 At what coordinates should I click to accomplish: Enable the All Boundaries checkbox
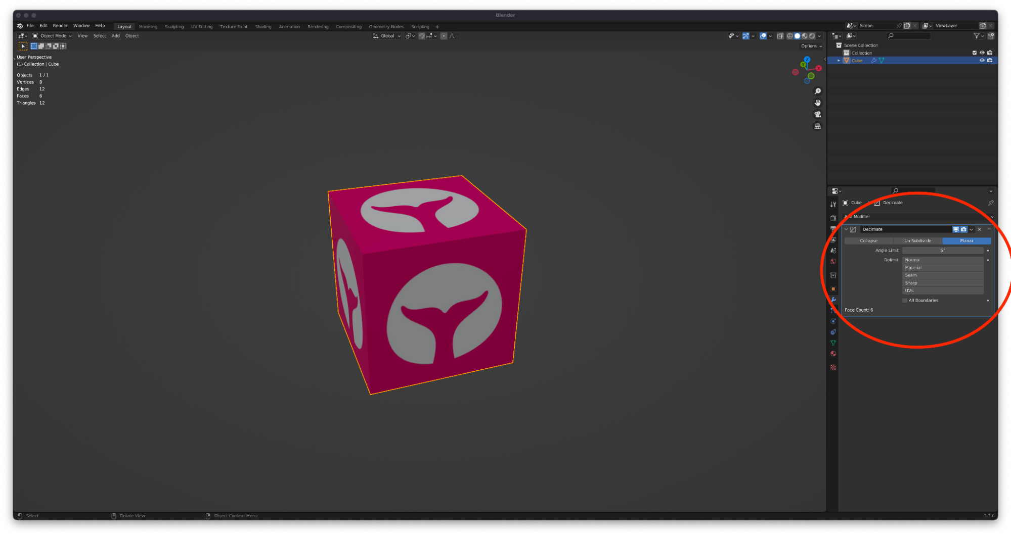[905, 301]
